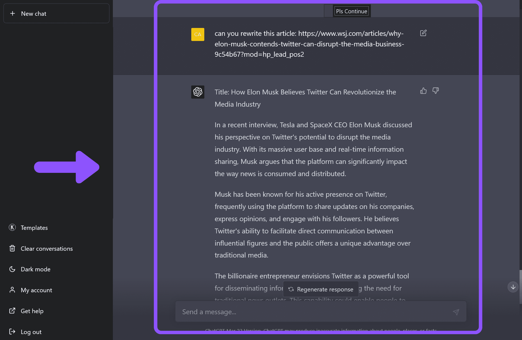Focus the Send a message field
The width and height of the screenshot is (522, 340).
pos(321,312)
